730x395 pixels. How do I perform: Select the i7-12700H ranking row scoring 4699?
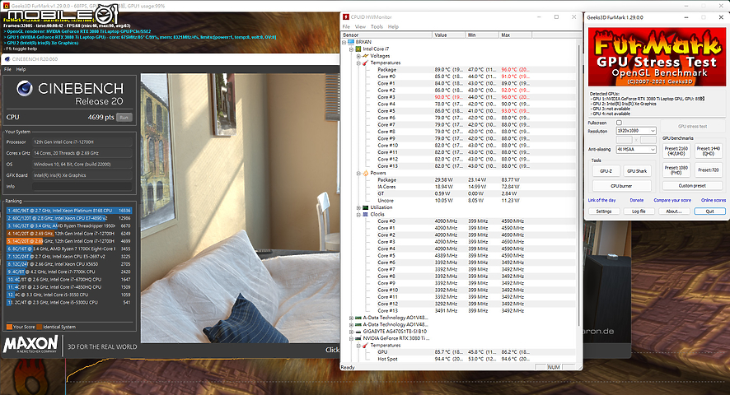click(x=69, y=241)
